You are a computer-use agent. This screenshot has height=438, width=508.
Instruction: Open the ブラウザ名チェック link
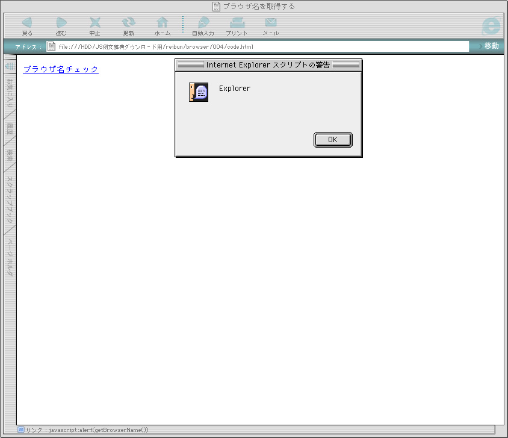(x=61, y=69)
